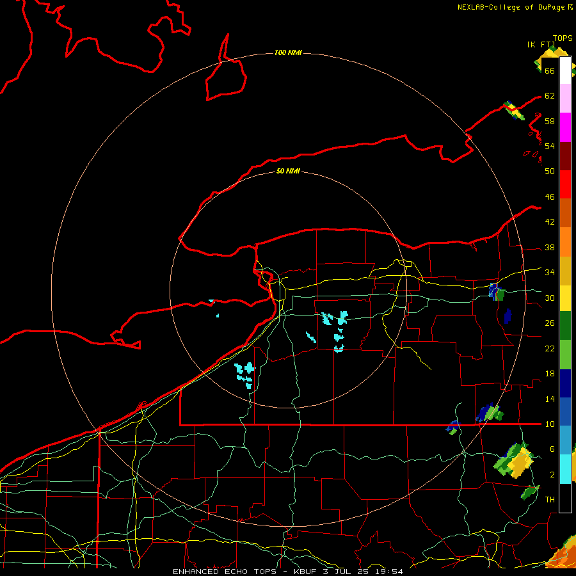Screen dimensions: 576x576
Task: Click the 50 value on the color scale
Action: coord(550,172)
